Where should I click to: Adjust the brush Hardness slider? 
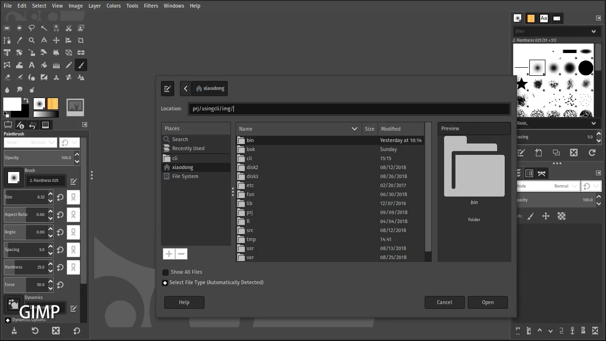point(25,267)
